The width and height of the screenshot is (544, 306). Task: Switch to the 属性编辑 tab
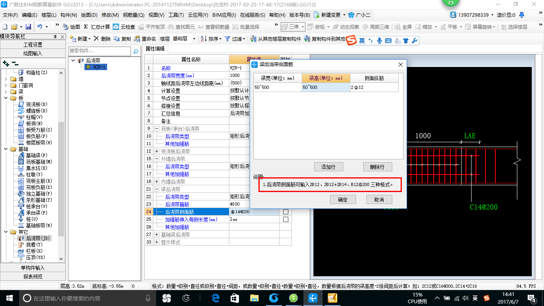click(x=155, y=49)
